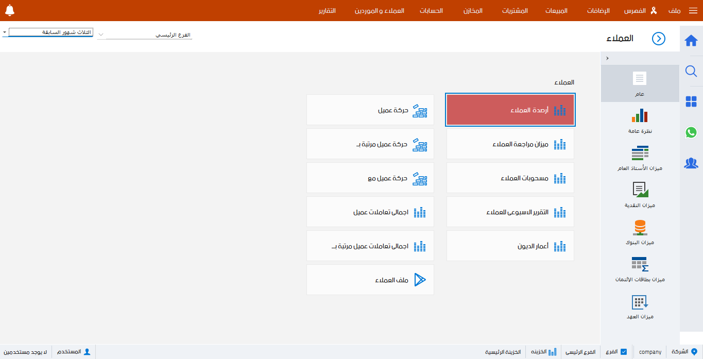Click the العملاء section heading above tiles
Viewport: 703px width, 359px height.
[564, 82]
